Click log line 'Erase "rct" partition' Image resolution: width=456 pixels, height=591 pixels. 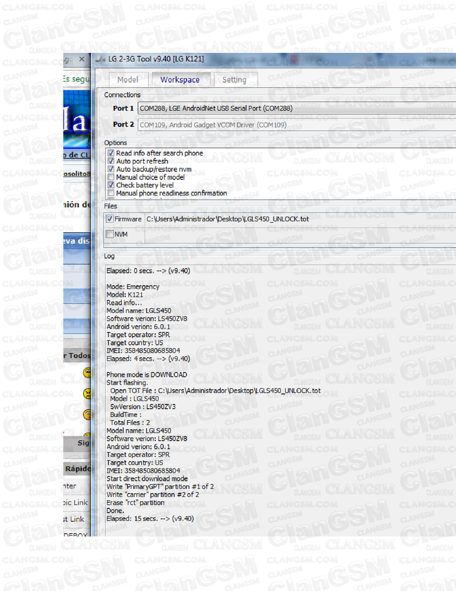136,503
